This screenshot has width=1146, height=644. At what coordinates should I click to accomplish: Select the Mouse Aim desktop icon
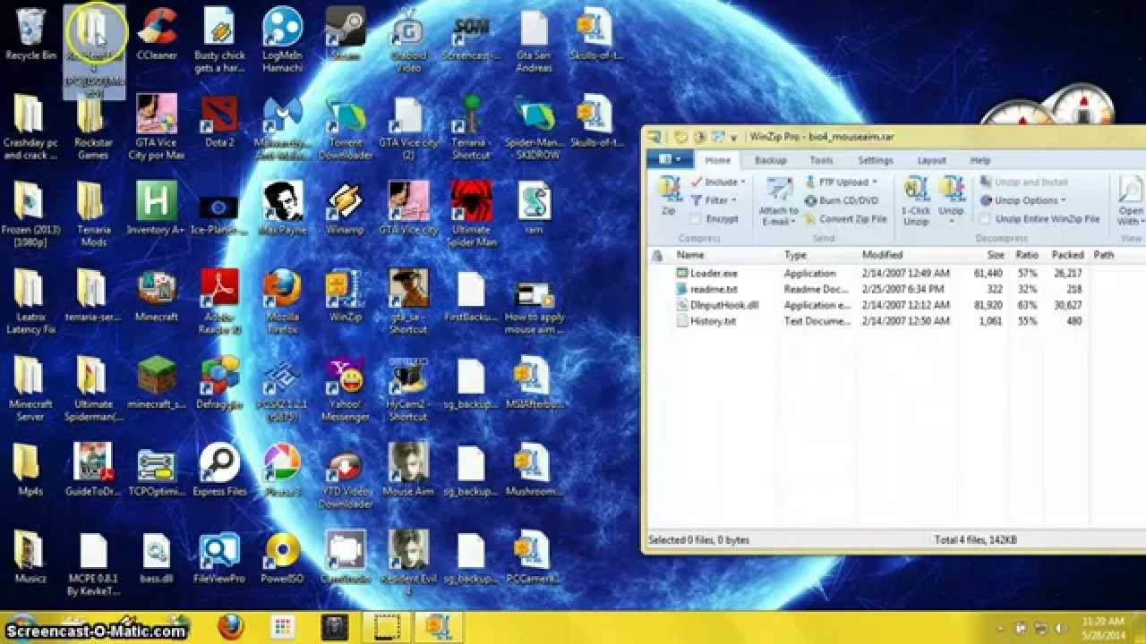(x=408, y=470)
